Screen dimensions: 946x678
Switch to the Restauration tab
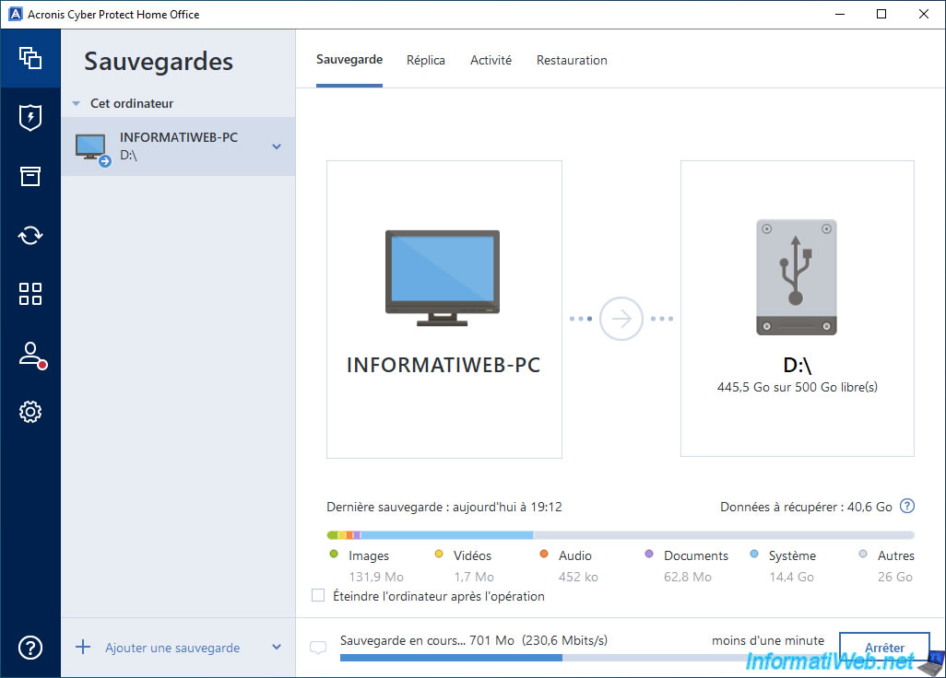572,60
